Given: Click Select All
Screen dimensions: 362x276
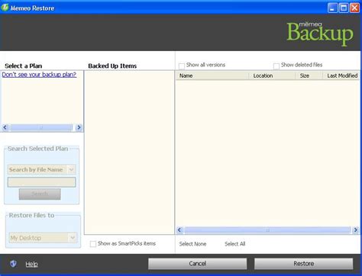Looking at the screenshot, I should click(x=234, y=244).
